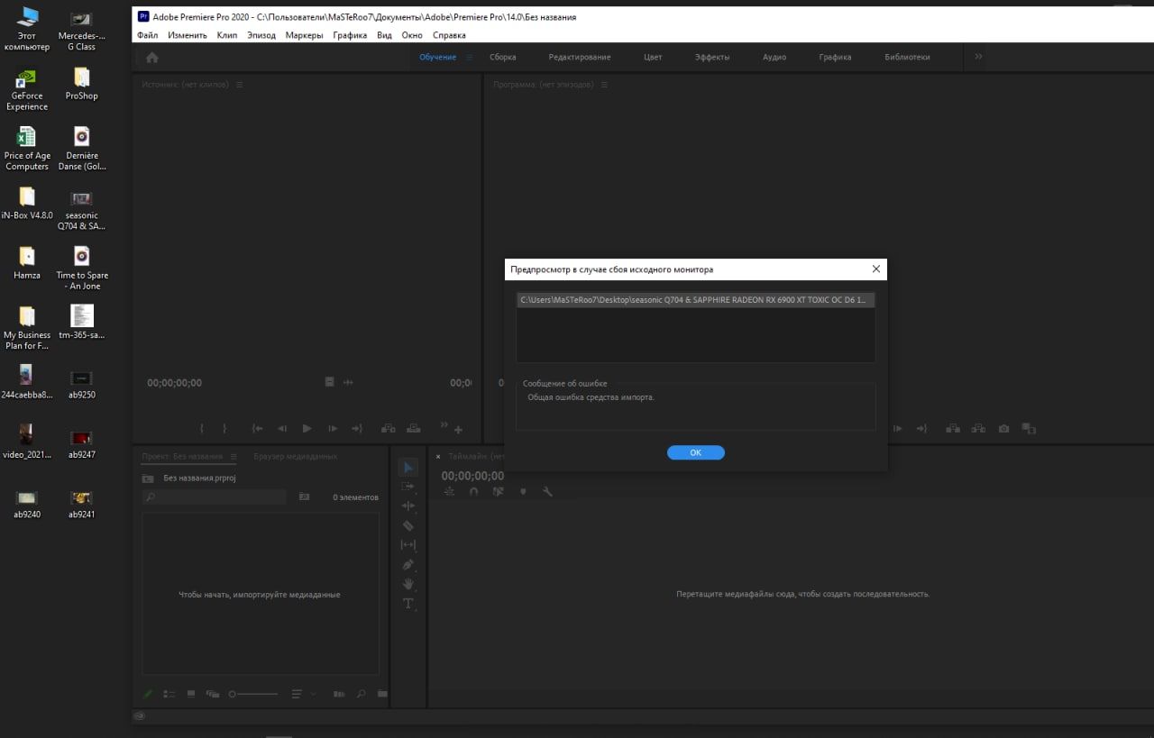Toggle linked selection in timeline

coord(499,492)
